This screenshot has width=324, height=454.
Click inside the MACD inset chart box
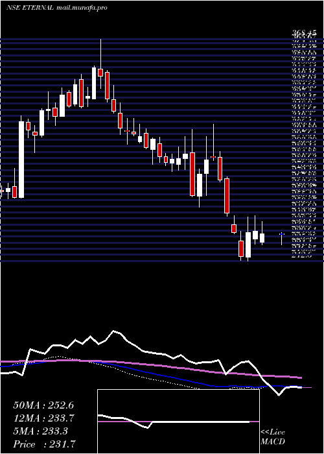pyautogui.click(x=178, y=422)
